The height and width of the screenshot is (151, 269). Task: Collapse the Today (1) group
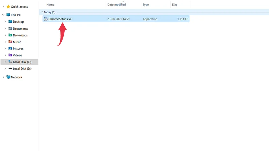click(x=41, y=12)
